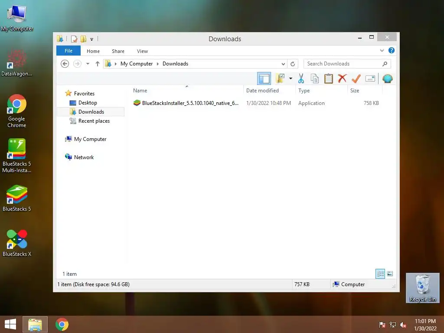Select Favorites in navigation pane
The width and height of the screenshot is (444, 333).
(84, 94)
